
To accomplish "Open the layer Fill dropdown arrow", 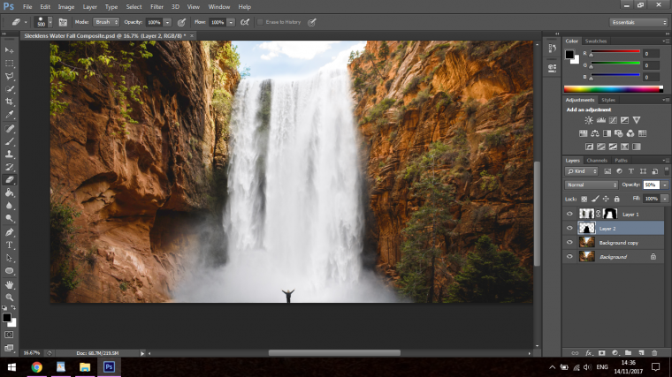I will pos(665,199).
